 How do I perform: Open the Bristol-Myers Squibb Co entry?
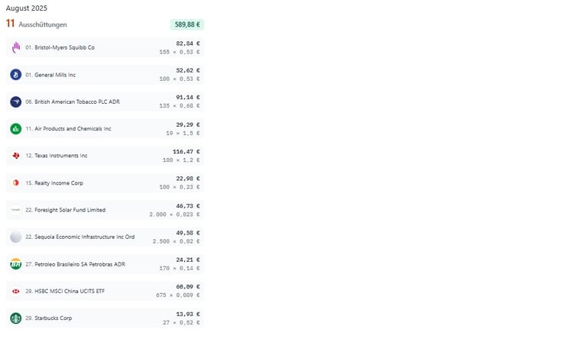(x=64, y=47)
